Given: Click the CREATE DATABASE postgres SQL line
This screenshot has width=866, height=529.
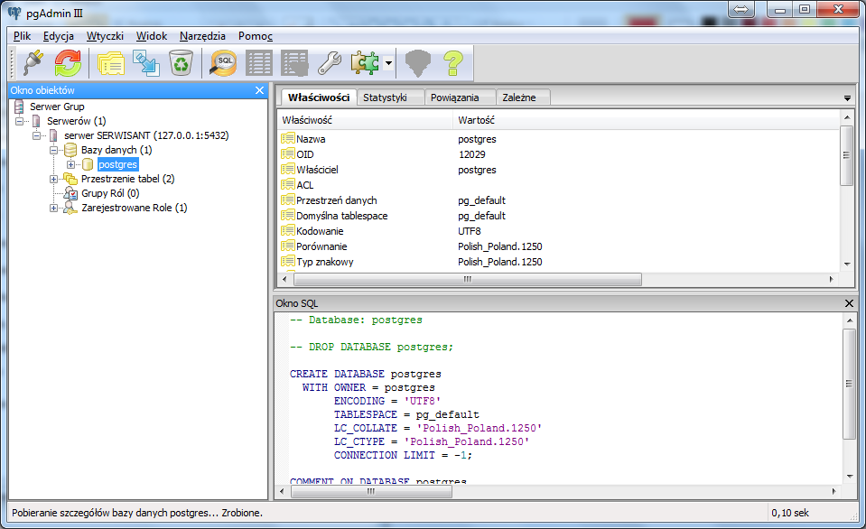Looking at the screenshot, I should pyautogui.click(x=365, y=374).
